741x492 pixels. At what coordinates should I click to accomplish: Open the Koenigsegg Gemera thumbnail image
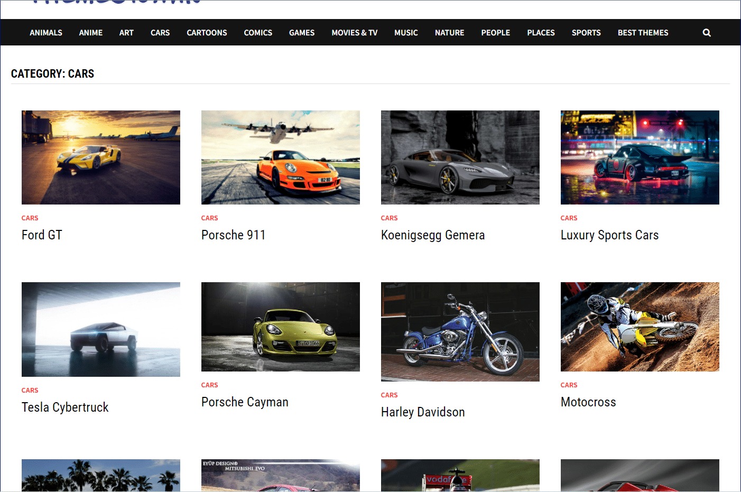point(460,157)
